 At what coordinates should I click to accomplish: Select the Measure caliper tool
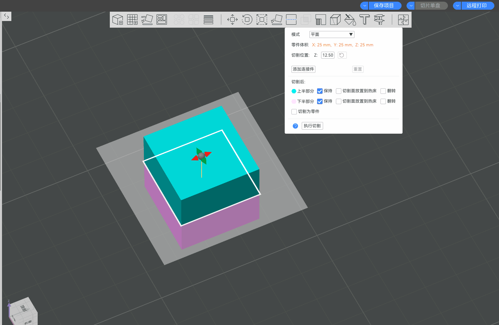(379, 20)
